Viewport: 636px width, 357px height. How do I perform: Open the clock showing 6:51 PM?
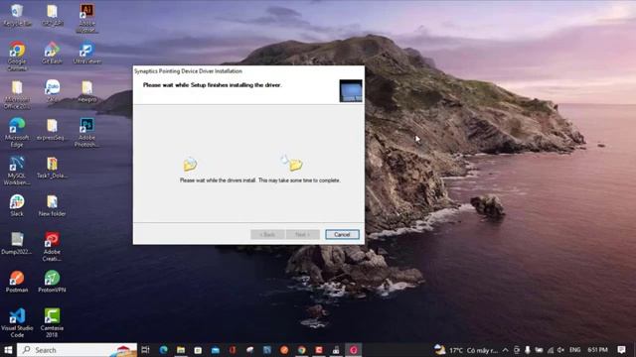coord(597,350)
